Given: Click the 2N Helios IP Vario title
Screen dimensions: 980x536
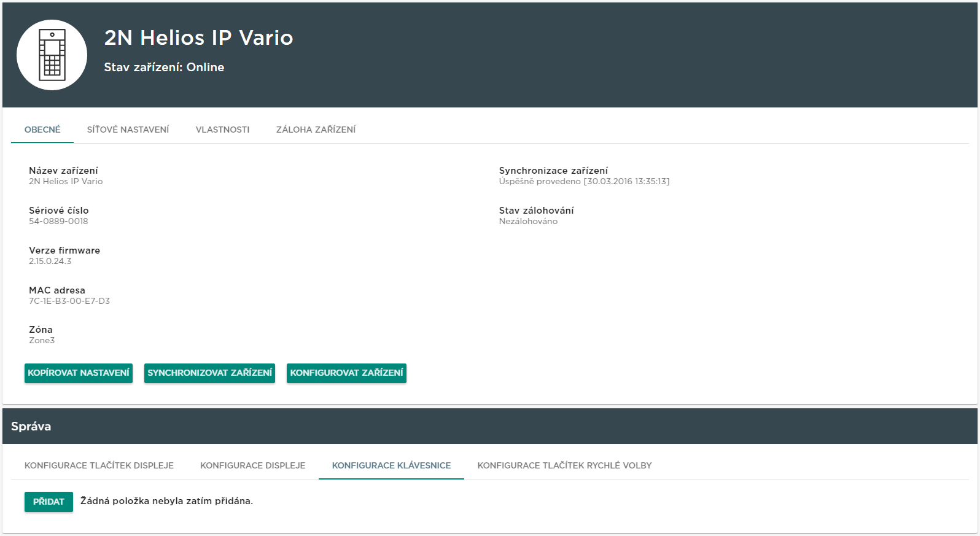Looking at the screenshot, I should (198, 37).
